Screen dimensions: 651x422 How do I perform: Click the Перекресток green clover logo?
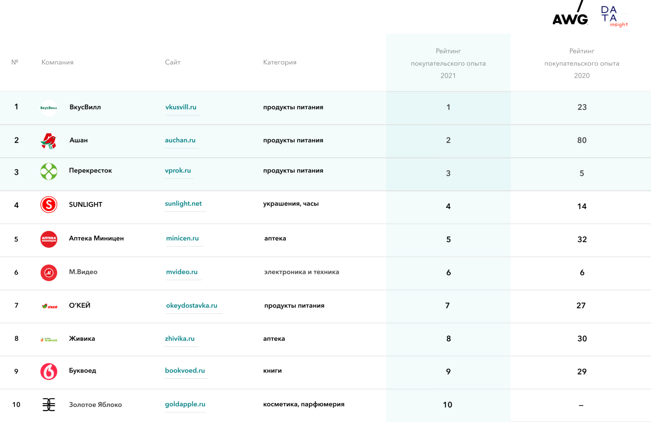coord(49,172)
